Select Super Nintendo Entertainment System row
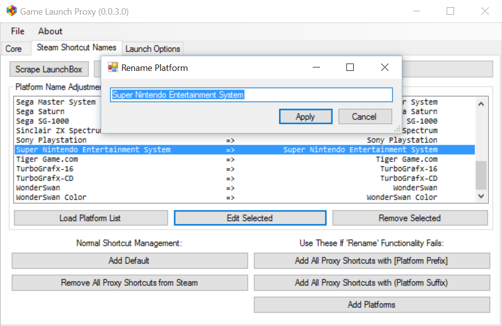The image size is (502, 326). tap(245, 150)
